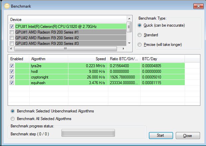Click the 0.21564400 ratio value

coord(119,66)
